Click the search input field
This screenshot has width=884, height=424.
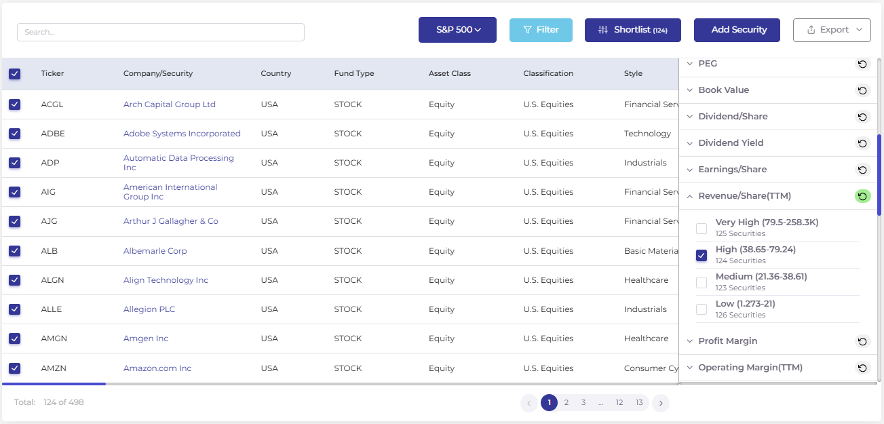(x=161, y=32)
